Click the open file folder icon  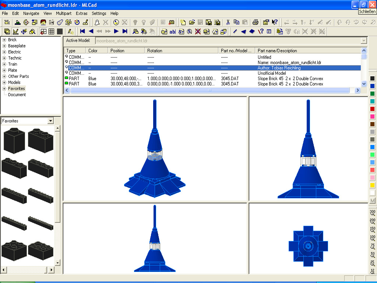pos(191,22)
